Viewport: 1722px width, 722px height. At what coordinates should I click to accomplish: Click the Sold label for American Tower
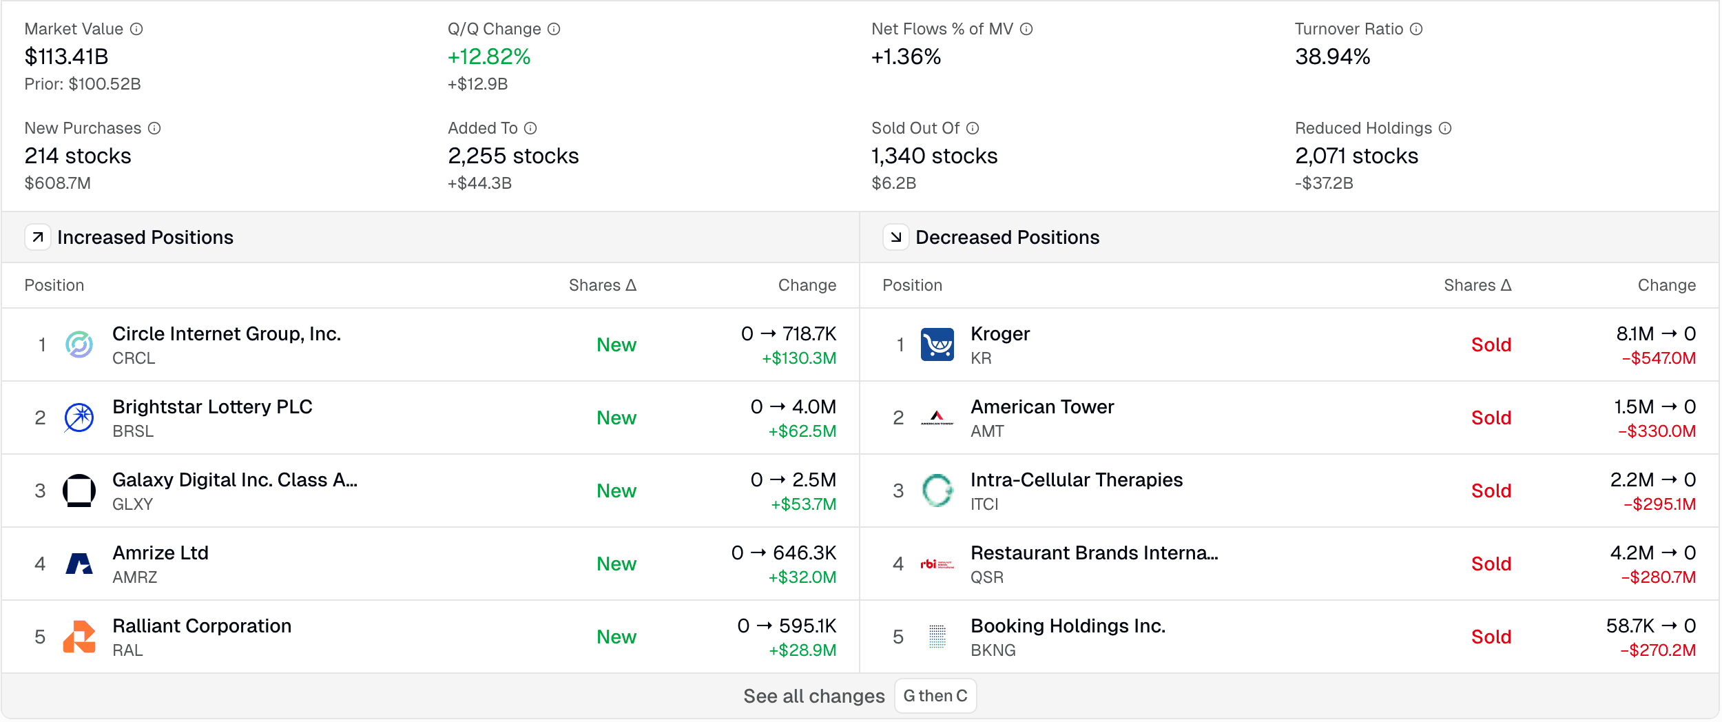[1492, 417]
